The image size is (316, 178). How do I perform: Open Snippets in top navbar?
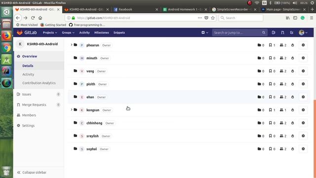coord(119,33)
